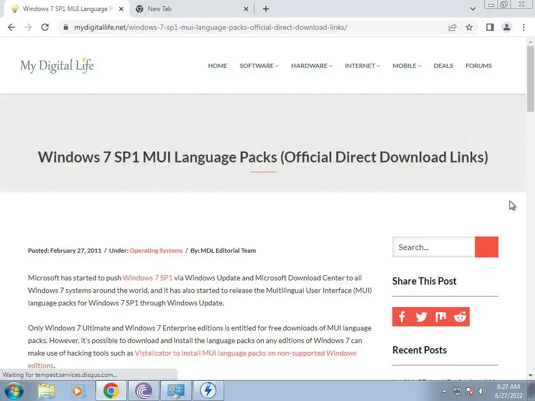Open the Chrome side panel icon

click(490, 27)
